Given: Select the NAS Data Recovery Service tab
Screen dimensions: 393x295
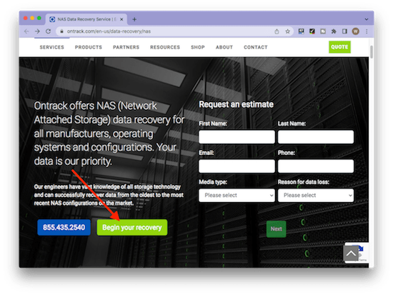Looking at the screenshot, I should click(x=86, y=19).
